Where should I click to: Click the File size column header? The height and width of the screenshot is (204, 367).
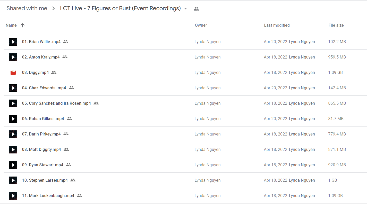click(x=336, y=25)
